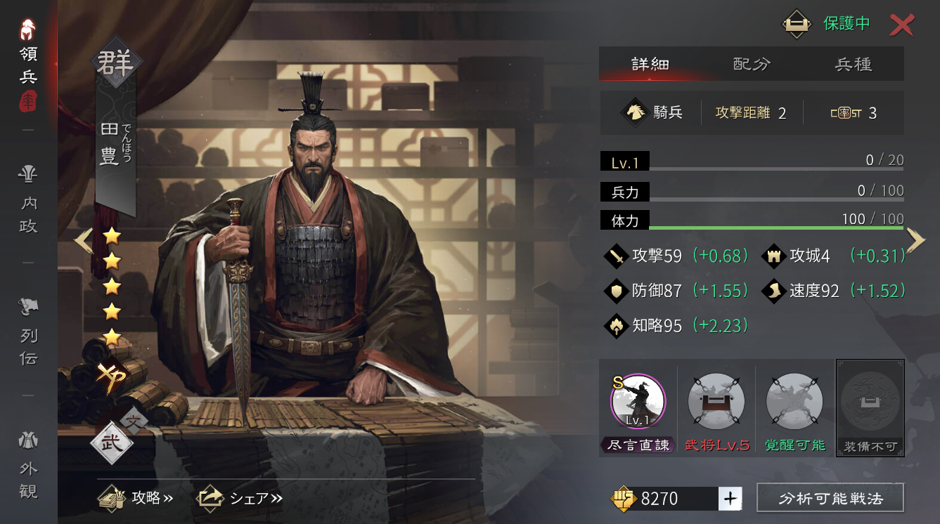Screen dimensions: 940x524
Task: Open the 領兵 sidebar section
Action: pos(28,64)
